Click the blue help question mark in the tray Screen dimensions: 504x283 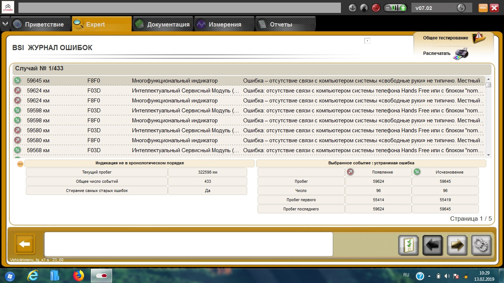[x=420, y=276]
